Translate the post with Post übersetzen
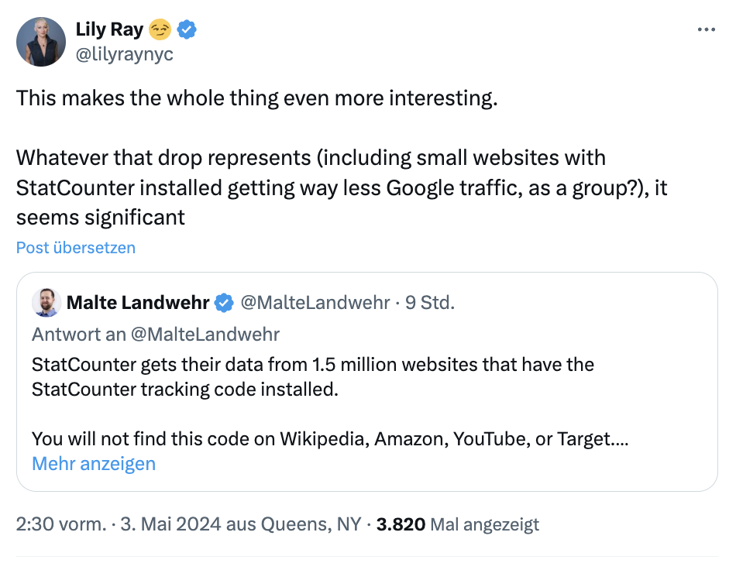The height and width of the screenshot is (570, 736). tap(75, 247)
